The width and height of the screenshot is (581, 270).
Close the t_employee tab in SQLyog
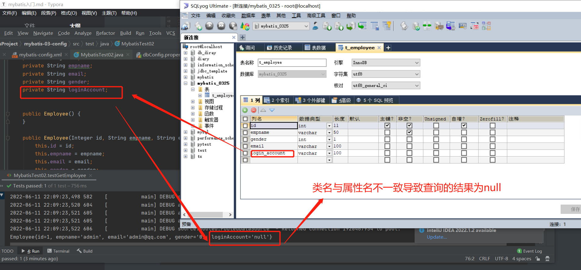point(379,48)
